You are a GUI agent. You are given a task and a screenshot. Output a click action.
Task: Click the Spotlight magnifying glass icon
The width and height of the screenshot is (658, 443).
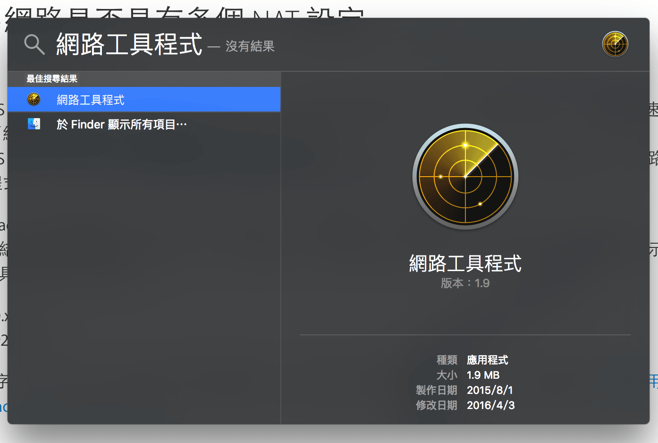(x=34, y=45)
